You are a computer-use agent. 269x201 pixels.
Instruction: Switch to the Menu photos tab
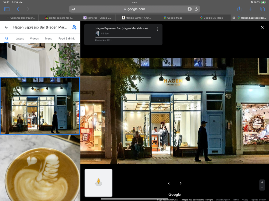tap(49, 39)
